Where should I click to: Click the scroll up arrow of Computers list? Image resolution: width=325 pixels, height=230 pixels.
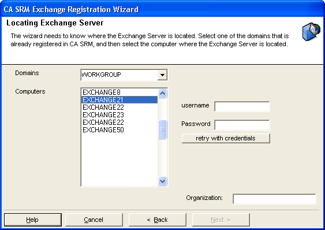163,93
